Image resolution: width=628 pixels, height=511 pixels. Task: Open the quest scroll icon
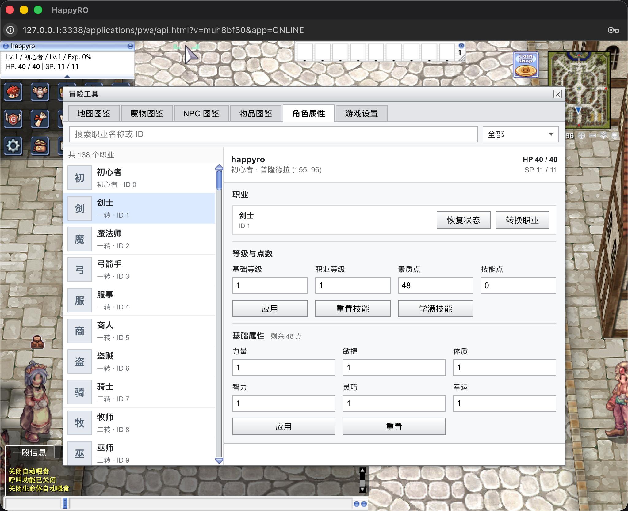click(x=40, y=119)
